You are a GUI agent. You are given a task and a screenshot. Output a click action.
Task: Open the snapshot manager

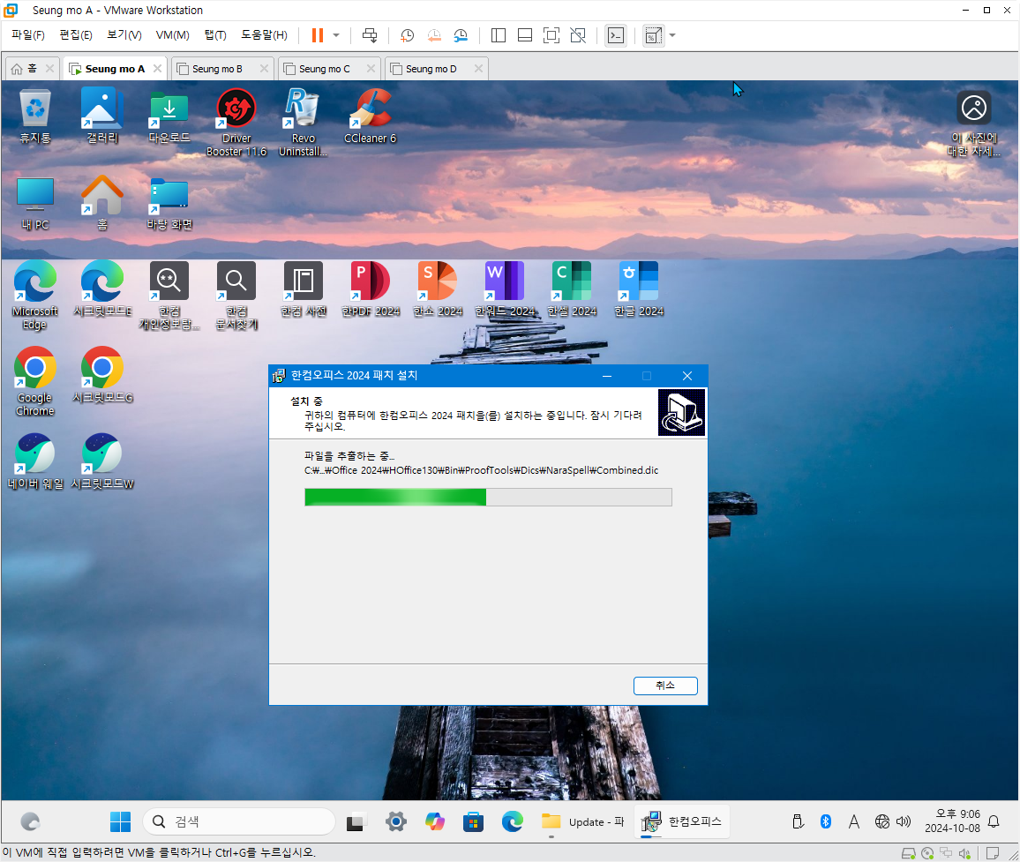pos(461,35)
